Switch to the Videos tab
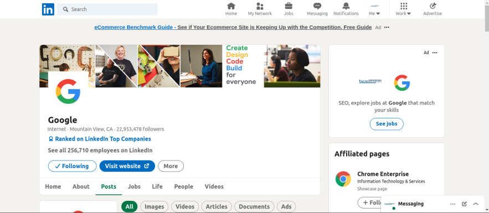 point(214,186)
